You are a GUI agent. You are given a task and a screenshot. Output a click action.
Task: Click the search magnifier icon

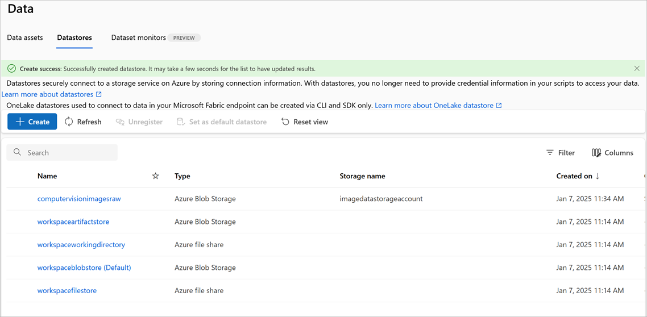click(17, 152)
